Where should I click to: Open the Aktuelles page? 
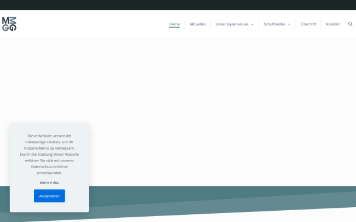coord(198,24)
